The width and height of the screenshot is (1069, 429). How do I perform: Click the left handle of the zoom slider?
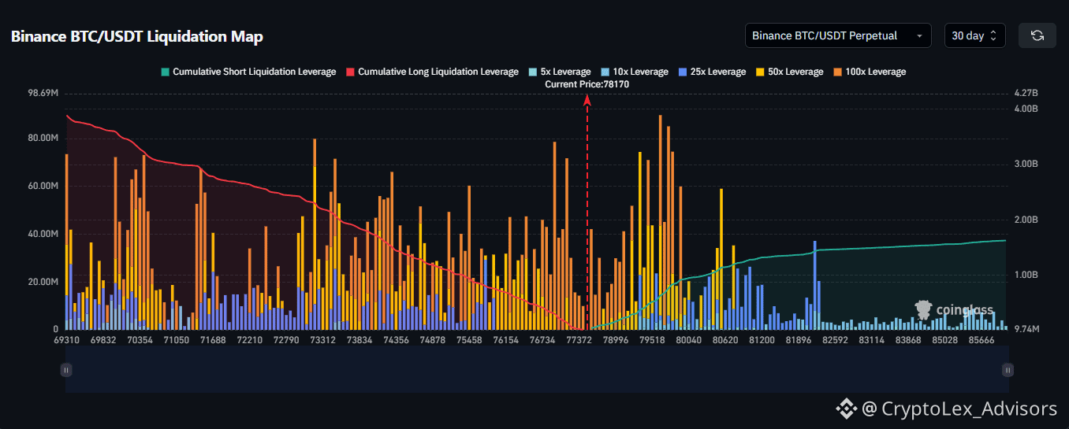point(66,369)
